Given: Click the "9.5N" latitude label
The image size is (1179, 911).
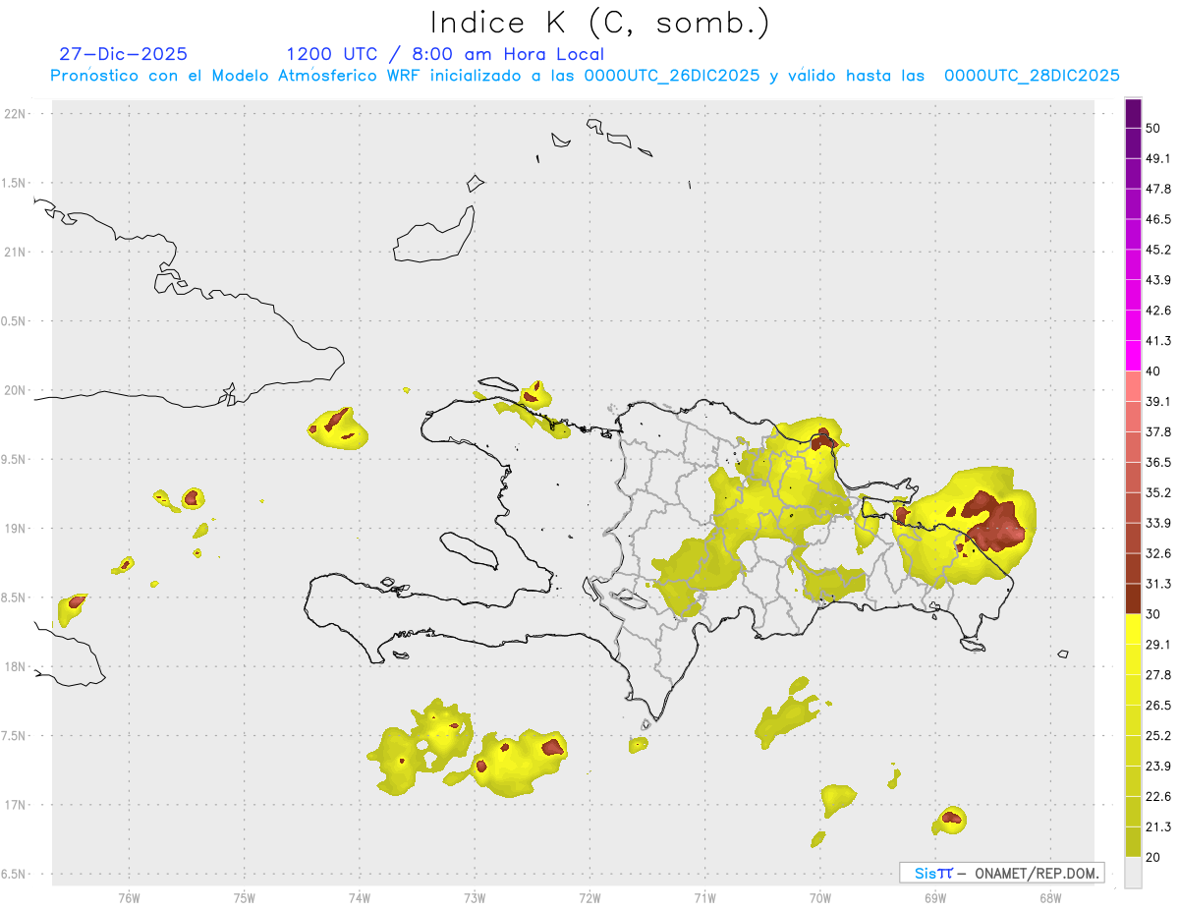Looking at the screenshot, I should 15,460.
